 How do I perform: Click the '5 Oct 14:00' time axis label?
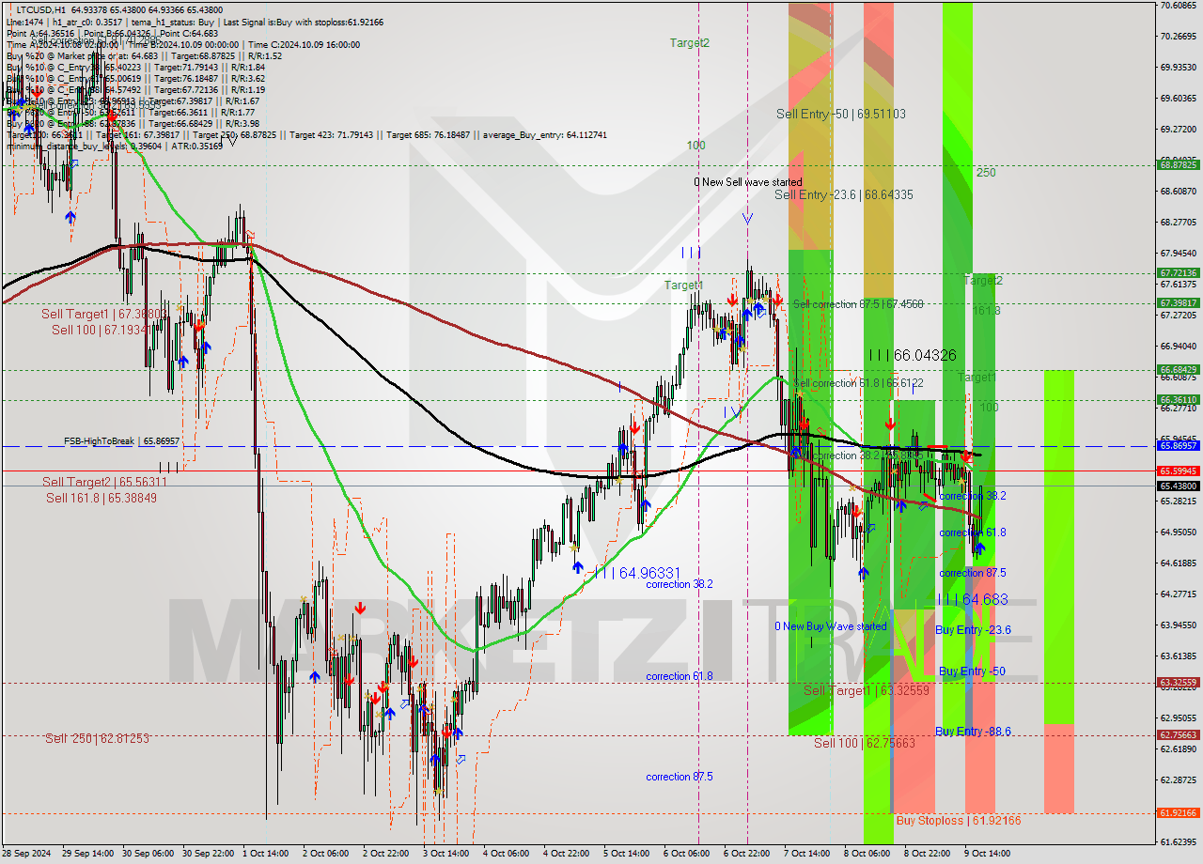[x=626, y=854]
